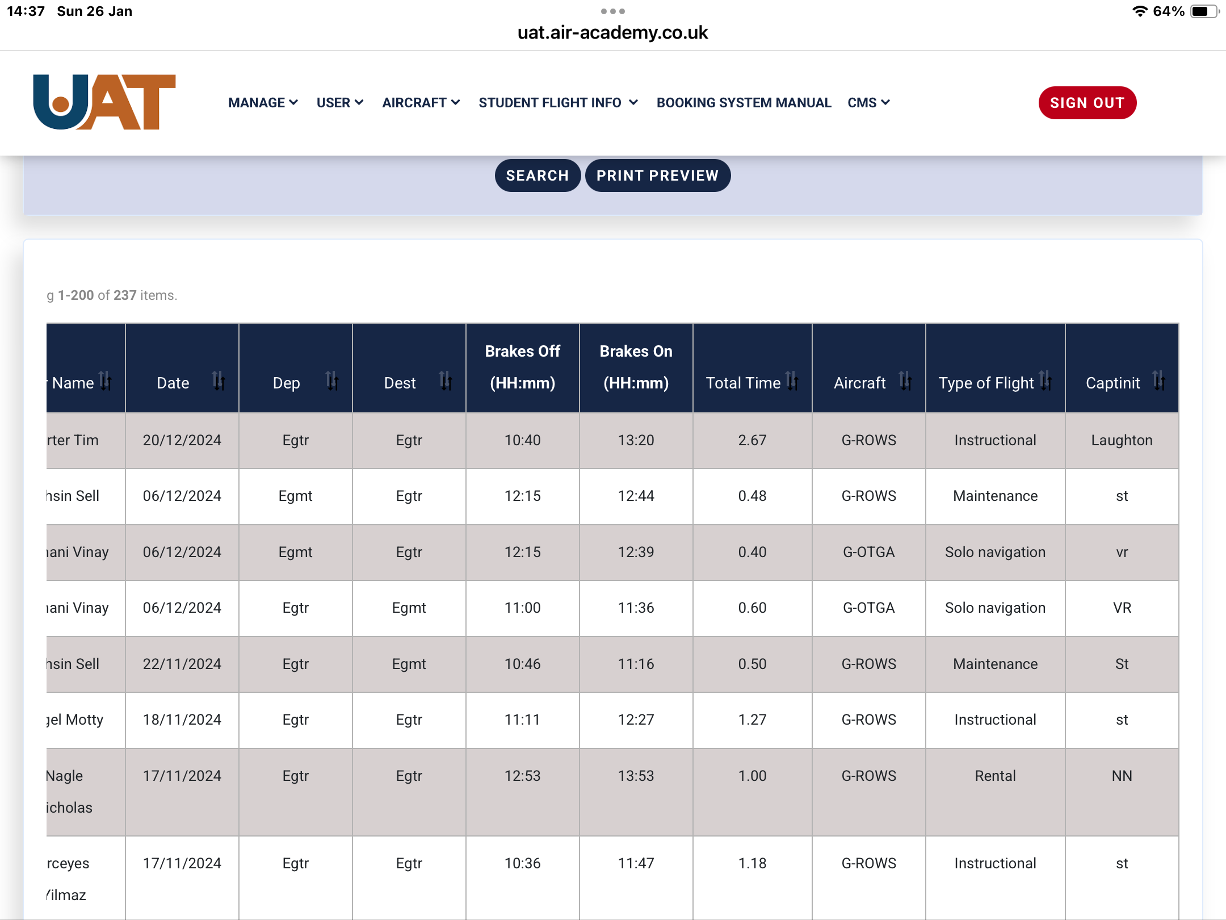Sort by Total Time arrows
Screen dimensions: 1226x920
pos(792,381)
